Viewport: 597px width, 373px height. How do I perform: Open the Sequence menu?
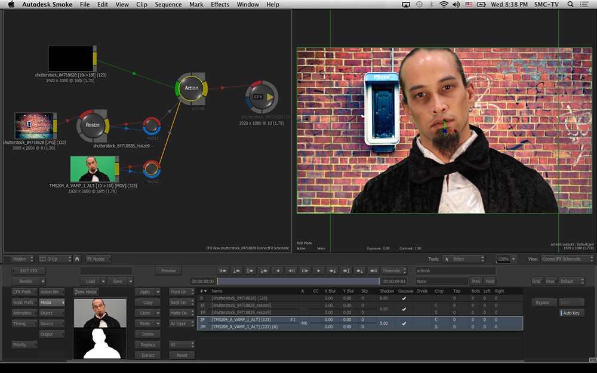click(x=168, y=5)
